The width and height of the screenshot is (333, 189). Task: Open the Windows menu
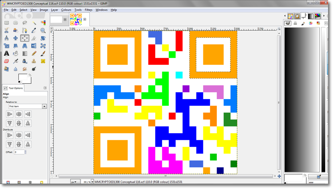pos(101,10)
